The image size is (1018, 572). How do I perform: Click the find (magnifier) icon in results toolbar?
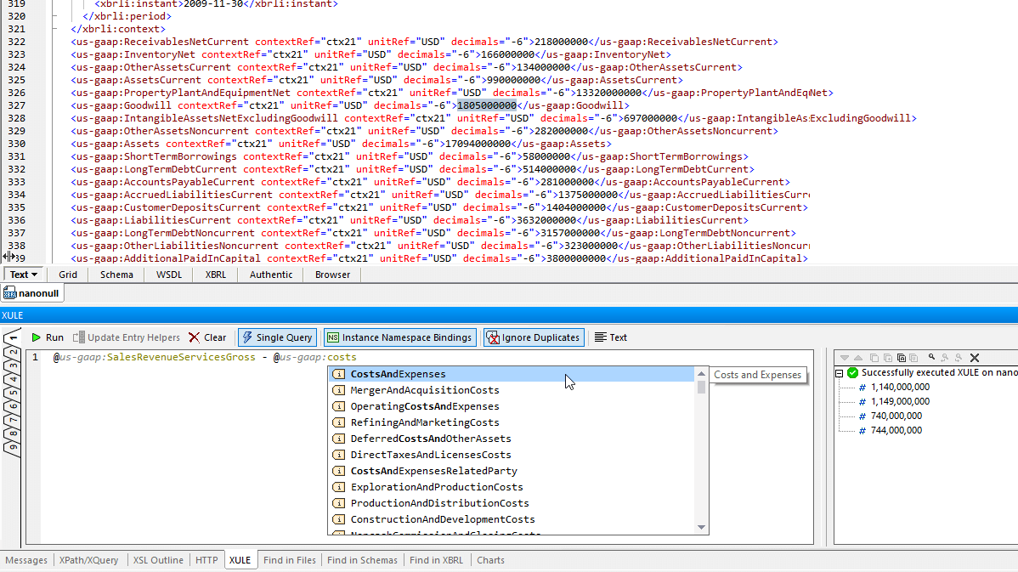[x=931, y=358]
